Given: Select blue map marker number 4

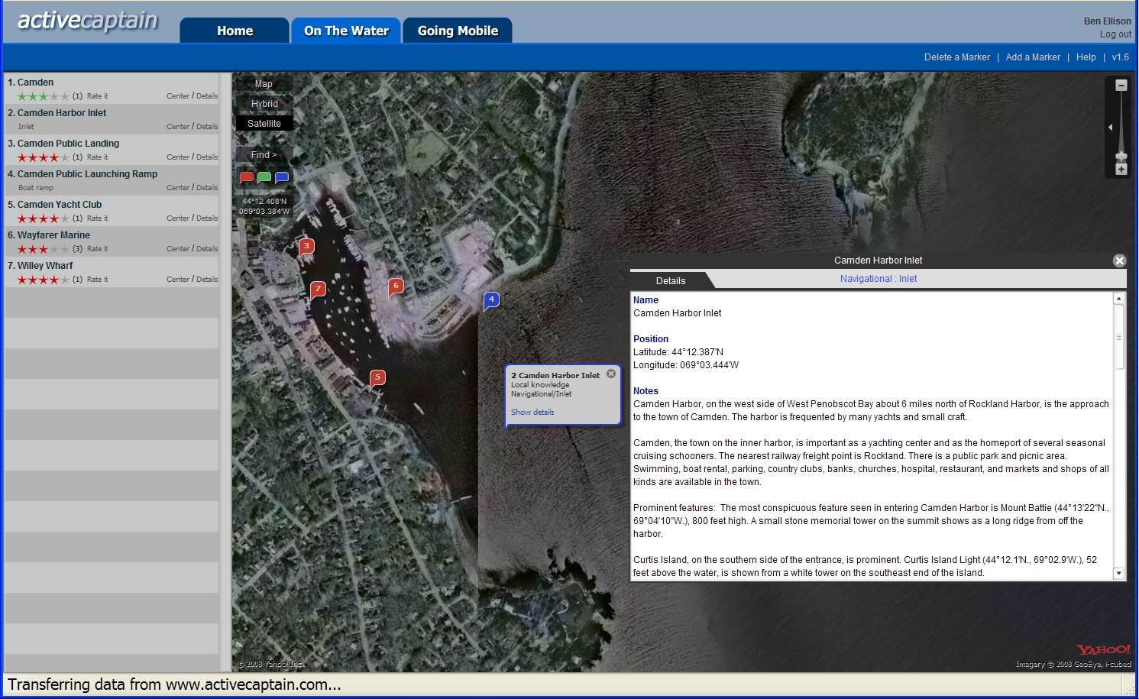Looking at the screenshot, I should pyautogui.click(x=491, y=300).
